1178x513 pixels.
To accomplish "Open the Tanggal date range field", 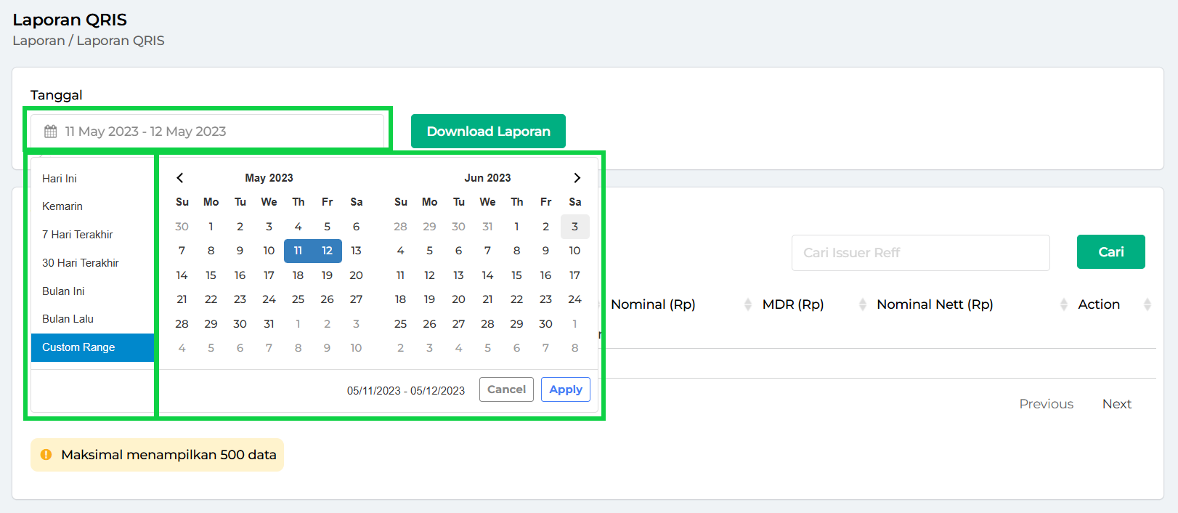I will tap(207, 132).
